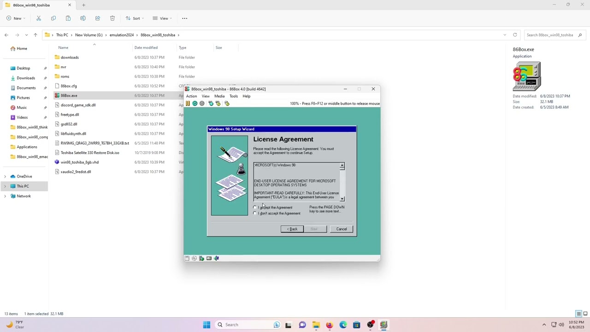Select 'I don't accept the Agreement' radio button
This screenshot has height=332, width=590.
[255, 213]
